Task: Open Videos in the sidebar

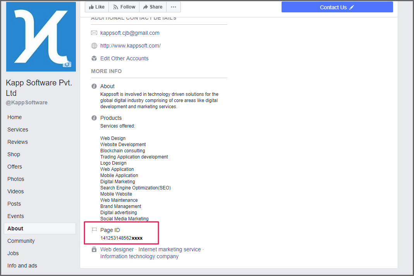Action: pos(15,191)
